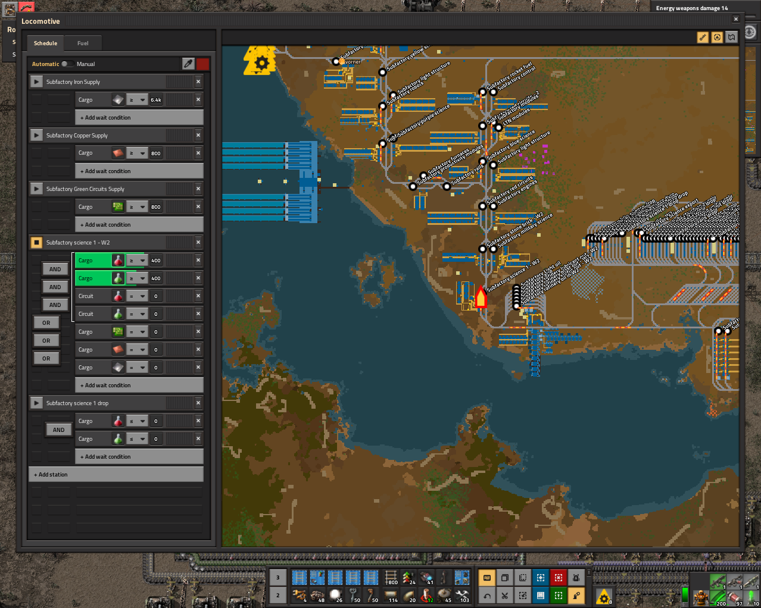Open comparator dropdown for copper plate 800 cargo
This screenshot has width=761, height=608.
137,153
